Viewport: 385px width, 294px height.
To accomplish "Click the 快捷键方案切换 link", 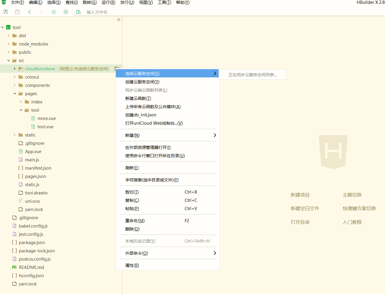I will 359,209.
